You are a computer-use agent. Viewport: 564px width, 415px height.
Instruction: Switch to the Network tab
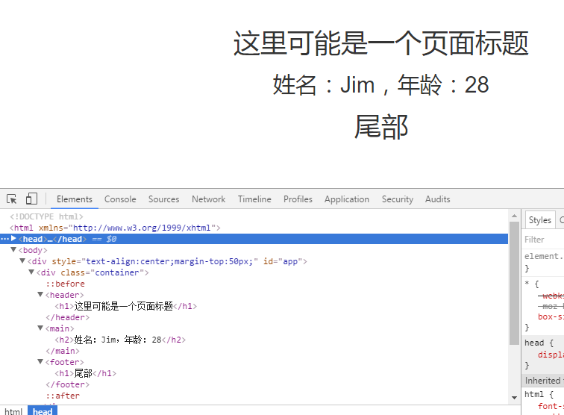(x=209, y=199)
